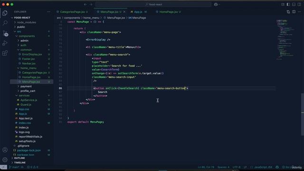Open the editor More Actions ellipsis

click(x=299, y=12)
